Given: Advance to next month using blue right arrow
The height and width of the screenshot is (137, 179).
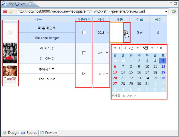Looking at the screenshot, I should point(157,48).
